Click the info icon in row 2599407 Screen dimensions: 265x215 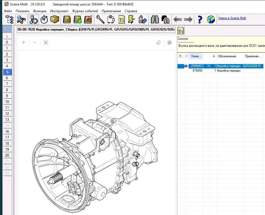[x=186, y=66]
